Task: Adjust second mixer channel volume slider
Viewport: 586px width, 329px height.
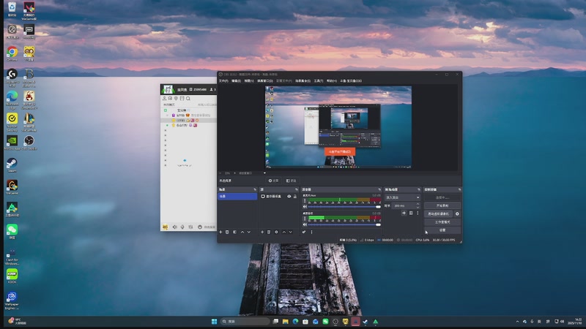Action: [x=344, y=224]
